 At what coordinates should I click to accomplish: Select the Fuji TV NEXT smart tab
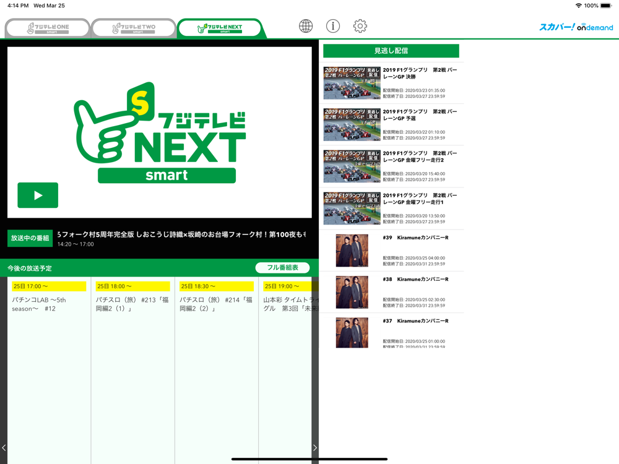click(220, 28)
